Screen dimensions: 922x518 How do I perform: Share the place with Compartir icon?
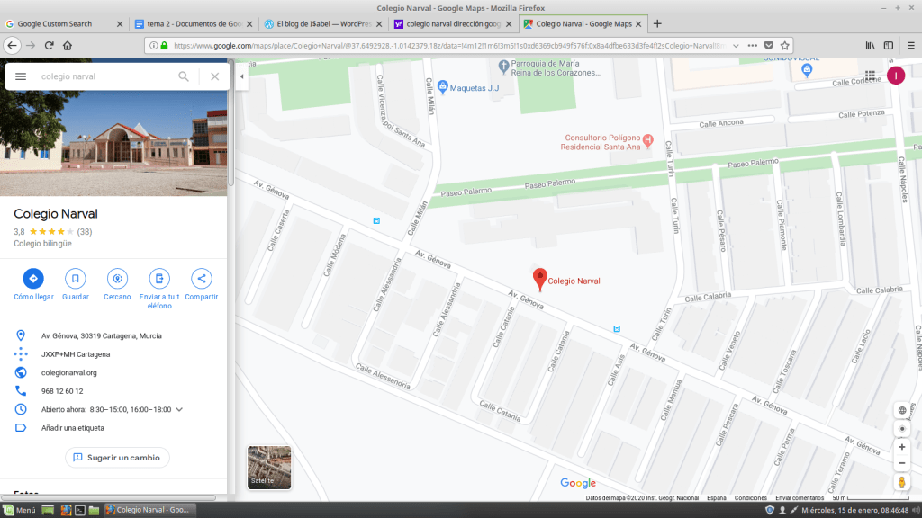202,278
